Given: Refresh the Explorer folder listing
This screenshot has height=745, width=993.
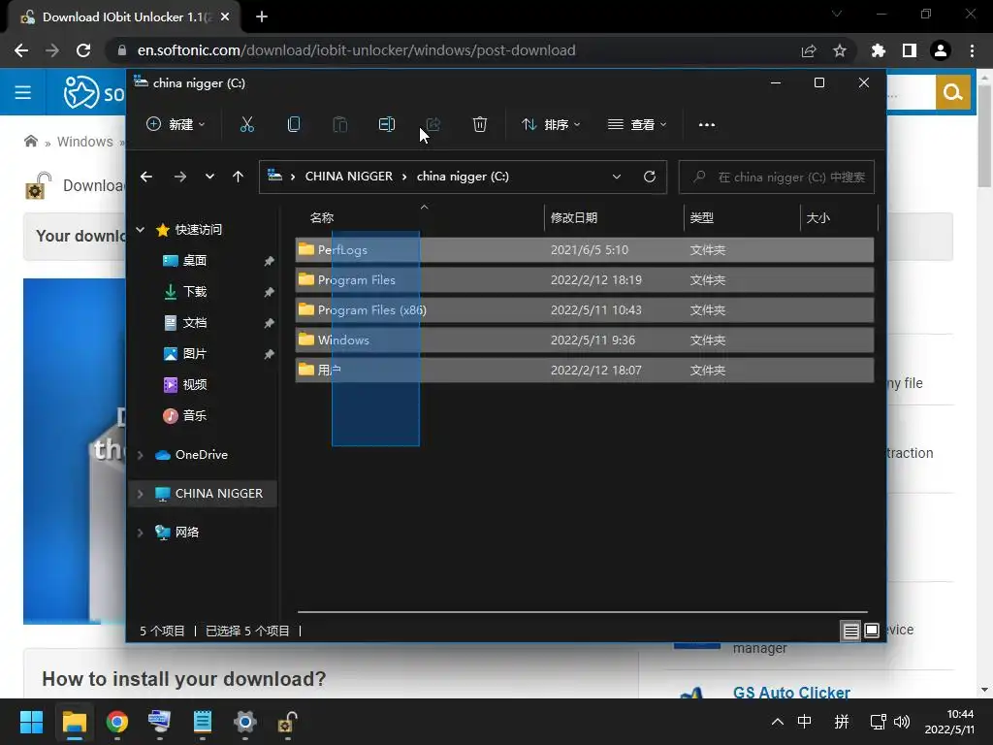Looking at the screenshot, I should 650,177.
